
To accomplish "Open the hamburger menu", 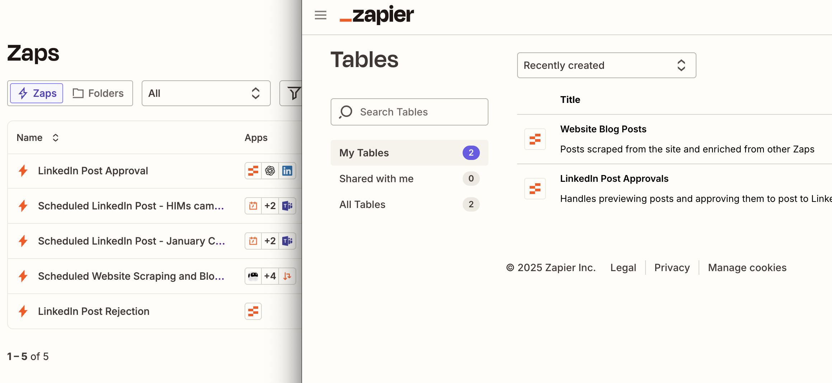I will (320, 15).
